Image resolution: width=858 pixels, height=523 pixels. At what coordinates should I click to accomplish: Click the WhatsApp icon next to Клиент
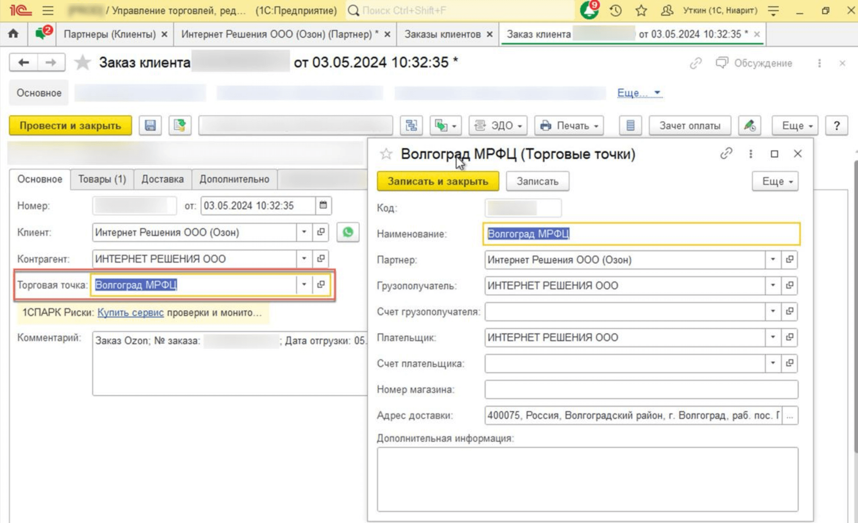point(348,232)
